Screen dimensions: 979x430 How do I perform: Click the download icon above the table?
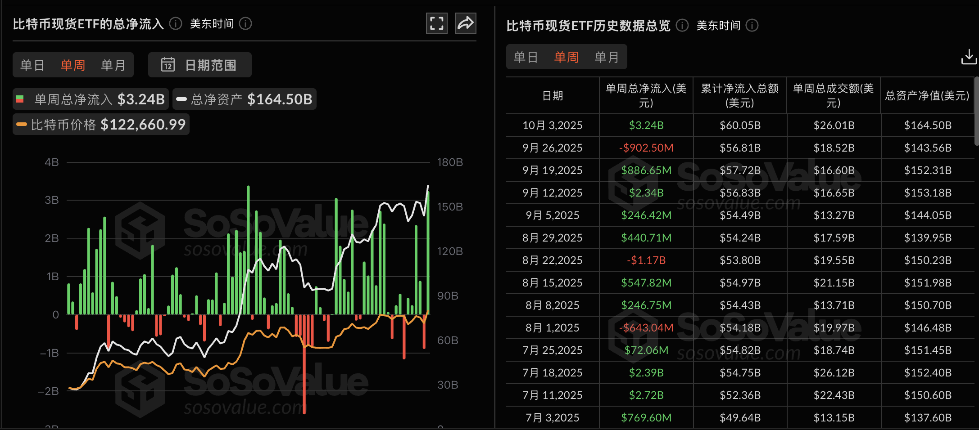pyautogui.click(x=969, y=57)
